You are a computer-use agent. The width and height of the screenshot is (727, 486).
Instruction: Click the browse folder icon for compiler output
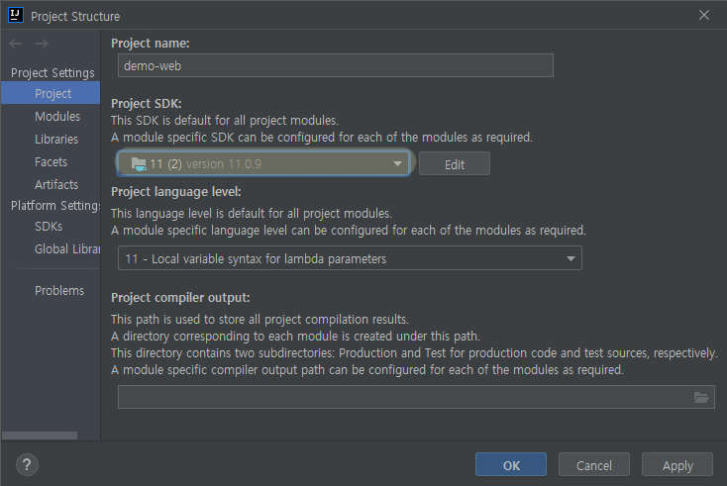point(701,397)
